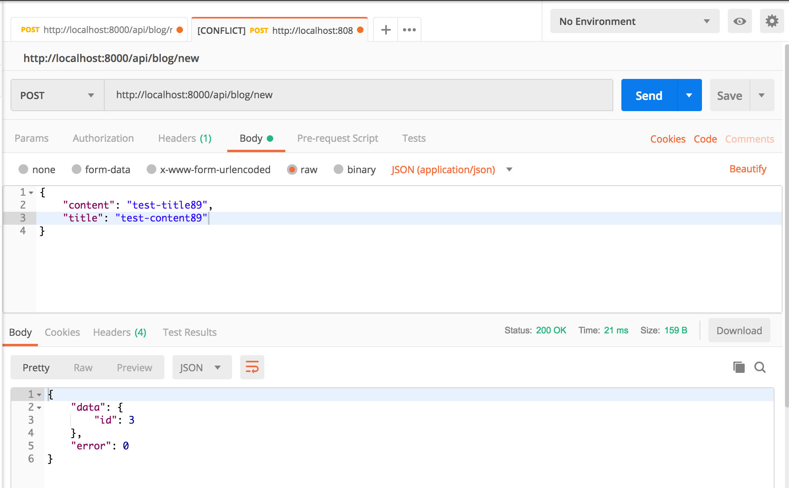Click the request URL input field
Image resolution: width=789 pixels, height=488 pixels.
[358, 95]
